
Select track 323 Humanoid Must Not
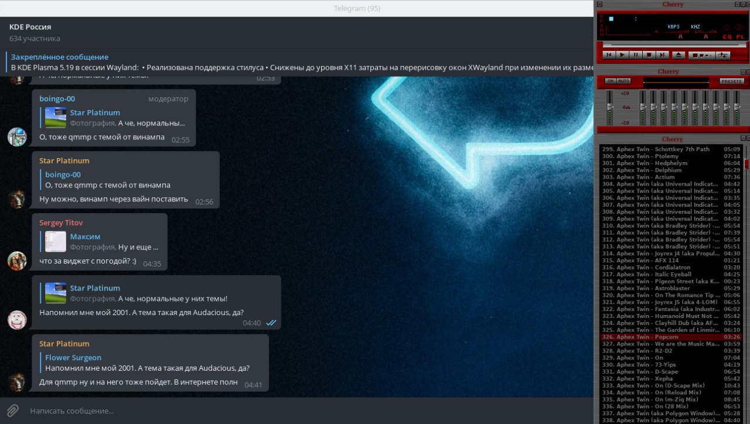click(x=671, y=316)
